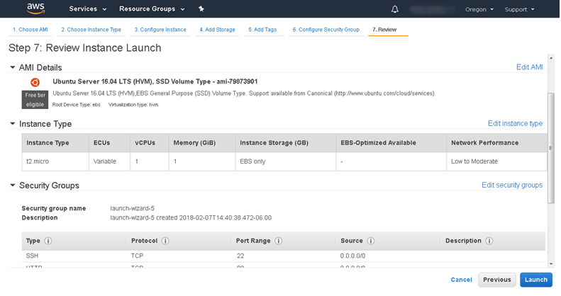This screenshot has width=561, height=296.
Task: Collapse the Instance Type section
Action: (x=13, y=123)
